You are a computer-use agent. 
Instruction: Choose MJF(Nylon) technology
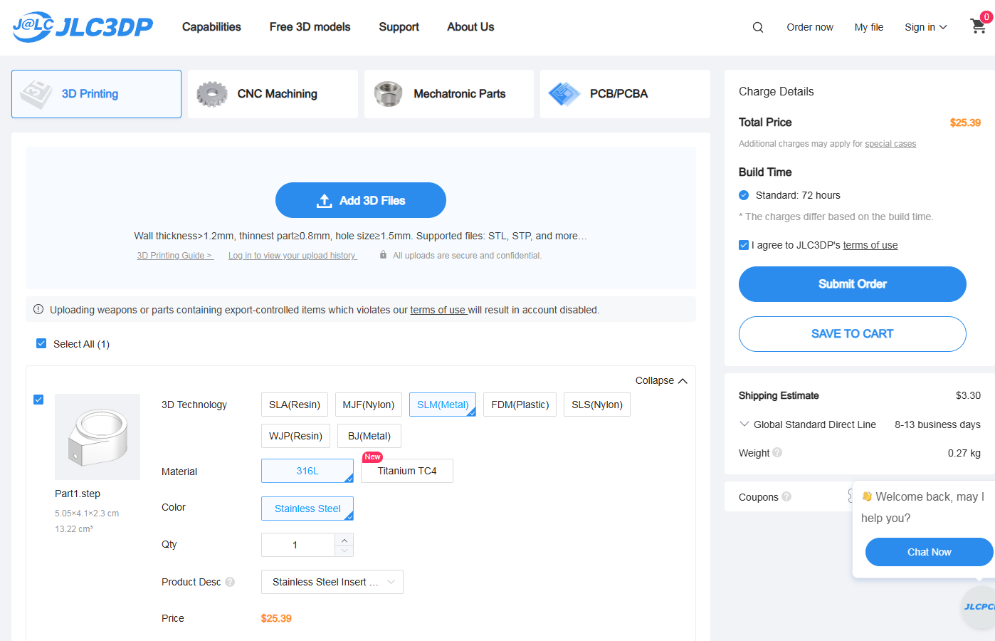(x=369, y=405)
